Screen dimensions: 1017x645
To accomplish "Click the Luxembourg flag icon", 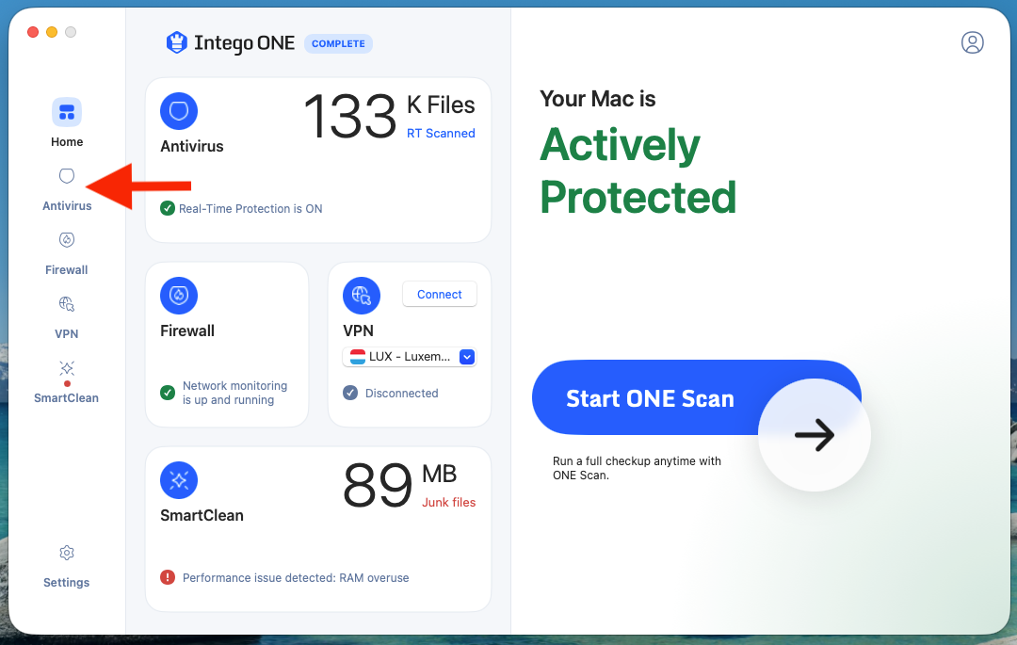I will [x=358, y=357].
